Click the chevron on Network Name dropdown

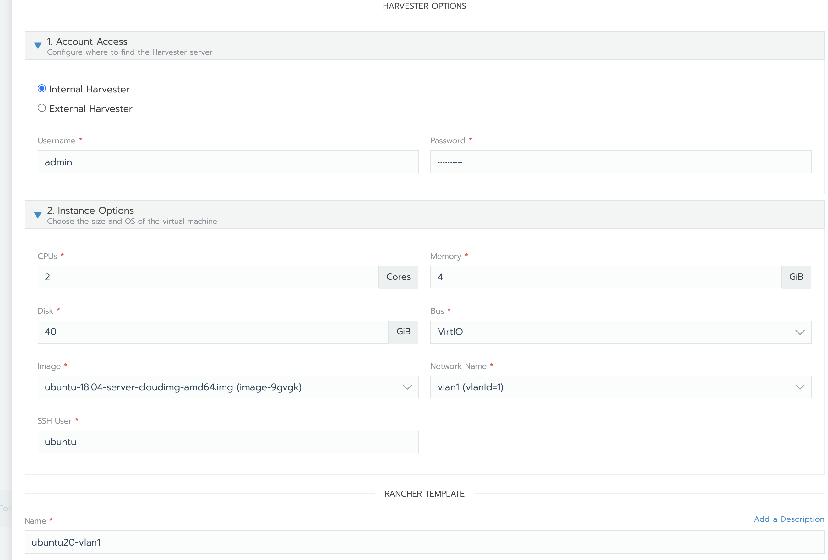[800, 387]
